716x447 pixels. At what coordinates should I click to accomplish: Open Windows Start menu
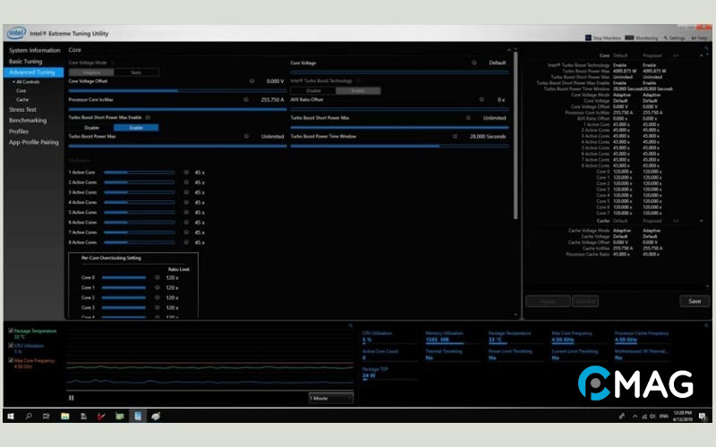coord(11,416)
